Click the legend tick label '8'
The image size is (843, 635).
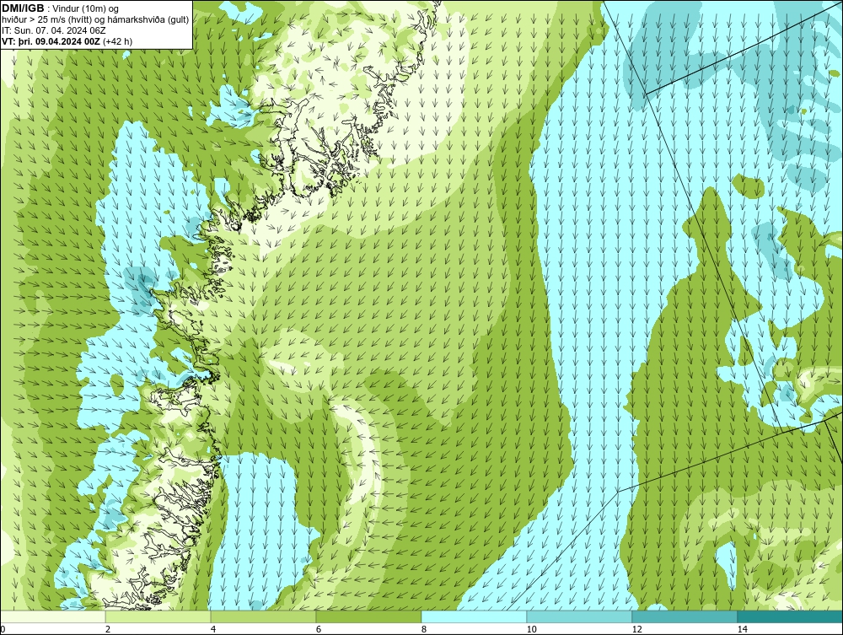(x=424, y=629)
